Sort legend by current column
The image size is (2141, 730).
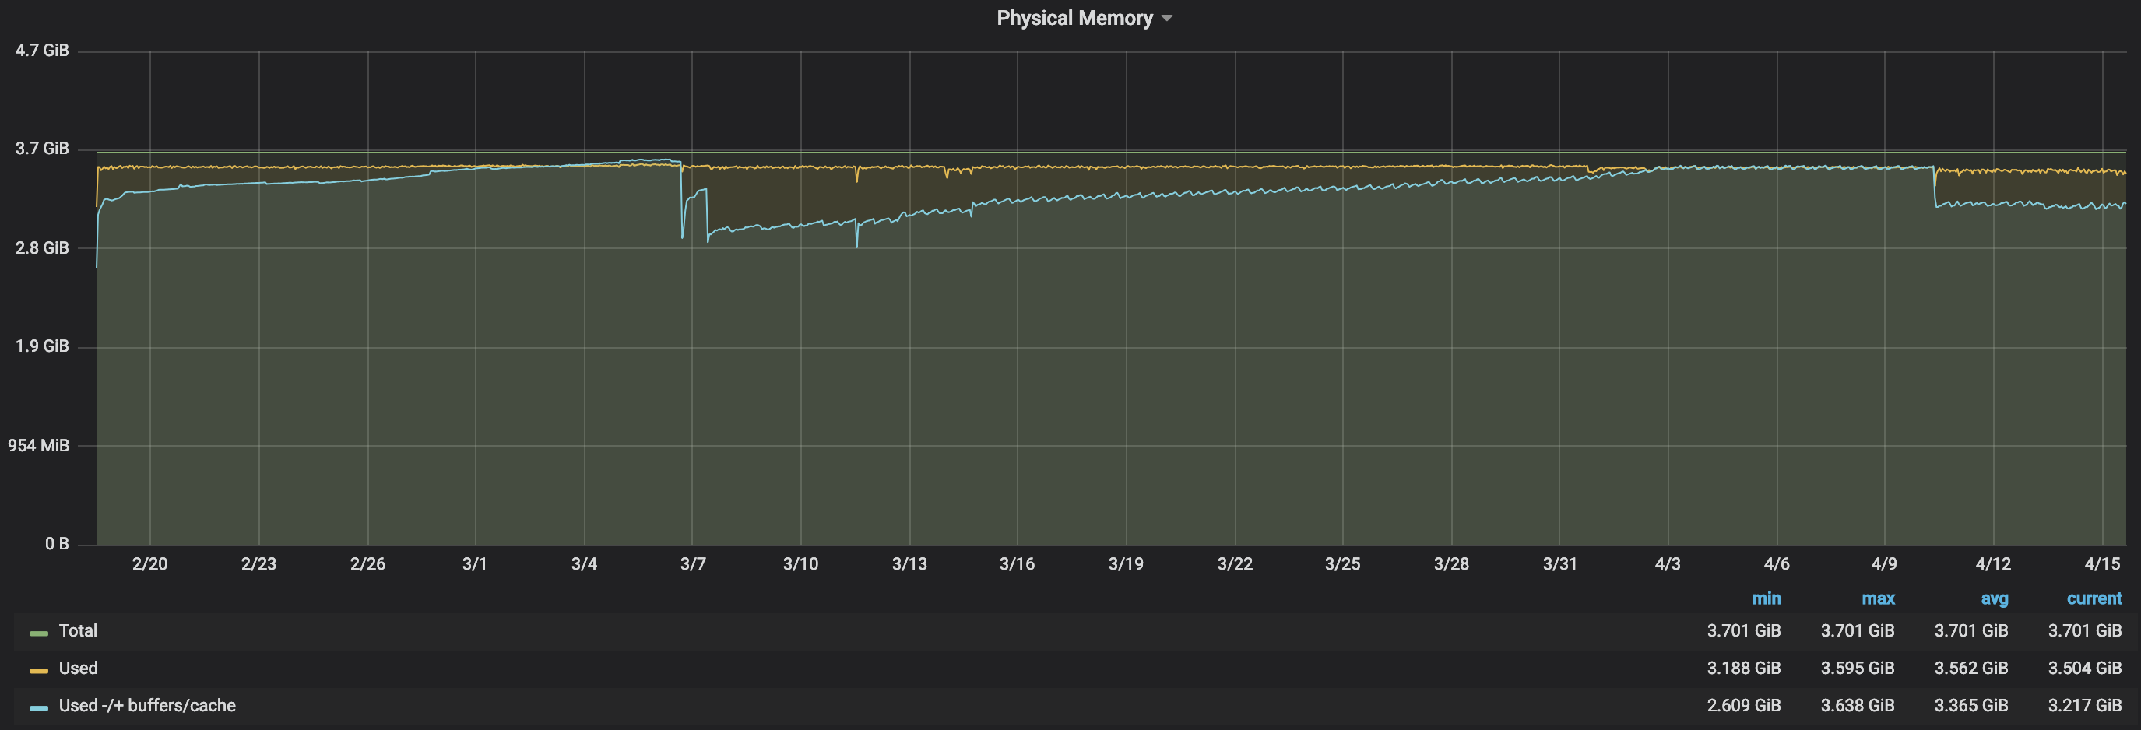coord(2094,598)
